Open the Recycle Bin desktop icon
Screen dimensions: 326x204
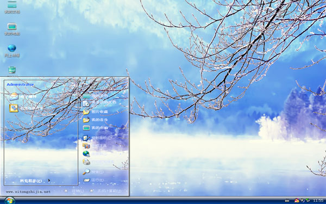12,70
